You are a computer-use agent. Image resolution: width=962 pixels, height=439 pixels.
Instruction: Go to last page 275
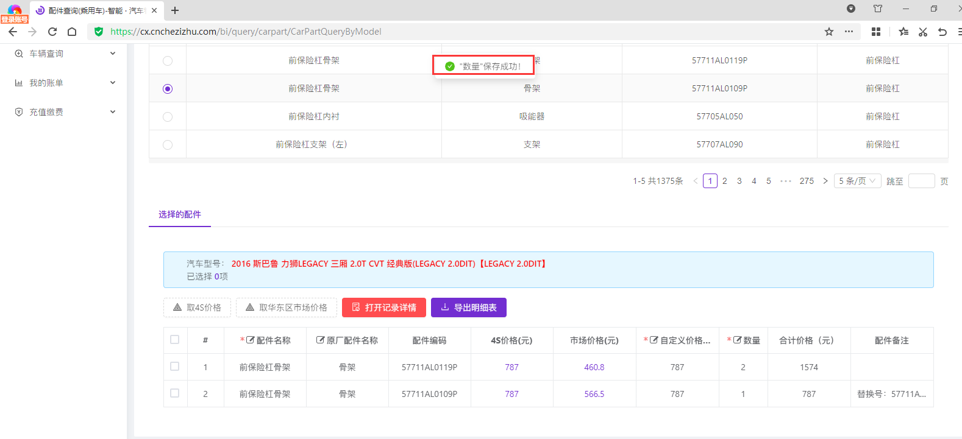tap(807, 181)
